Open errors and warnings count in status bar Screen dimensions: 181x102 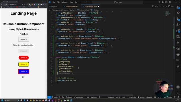pyautogui.click(x=69, y=97)
